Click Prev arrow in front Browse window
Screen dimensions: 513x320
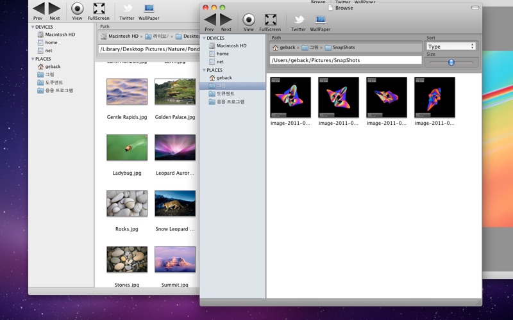[210, 20]
